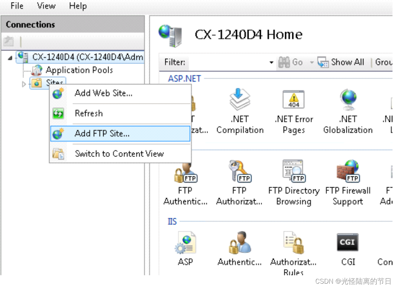Open the Authorization Rules padlock icon
The image size is (396, 288).
point(294,243)
